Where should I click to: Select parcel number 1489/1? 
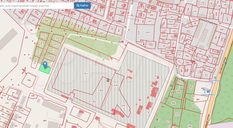point(187,56)
